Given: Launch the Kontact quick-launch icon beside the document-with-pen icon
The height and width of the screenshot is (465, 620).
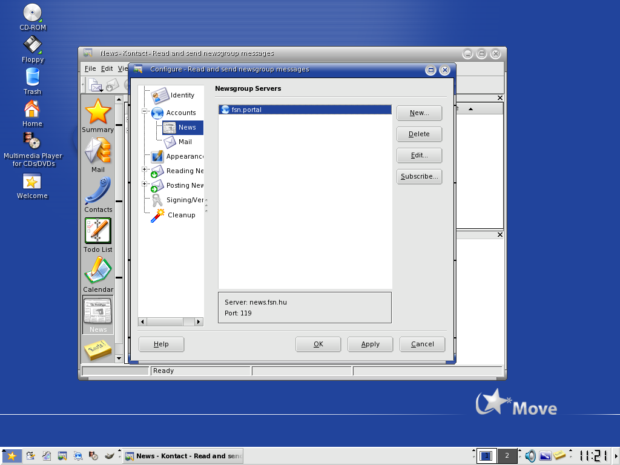Looking at the screenshot, I should coord(62,456).
